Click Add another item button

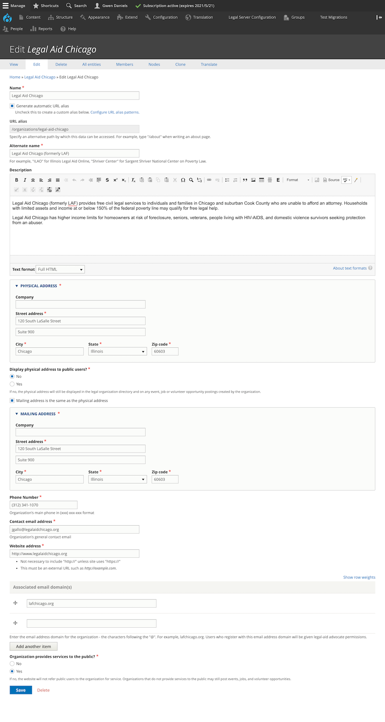click(x=34, y=647)
